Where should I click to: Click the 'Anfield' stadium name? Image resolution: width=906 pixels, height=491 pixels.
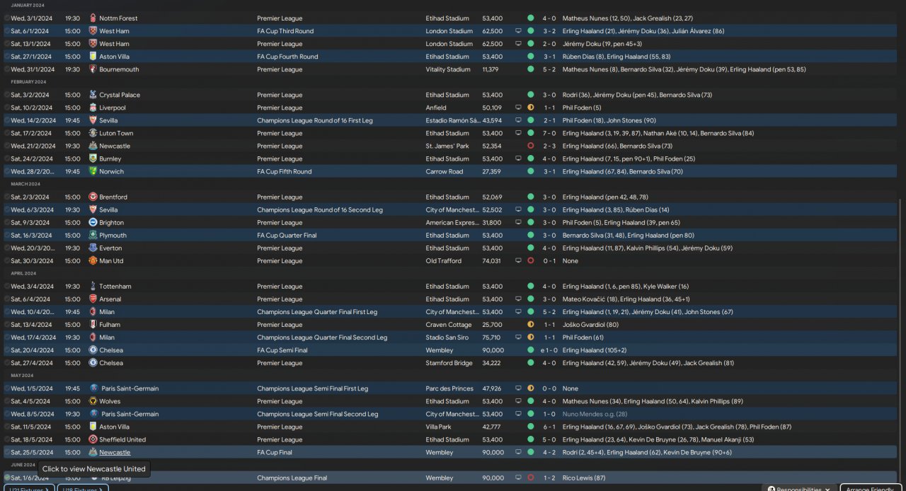[436, 108]
